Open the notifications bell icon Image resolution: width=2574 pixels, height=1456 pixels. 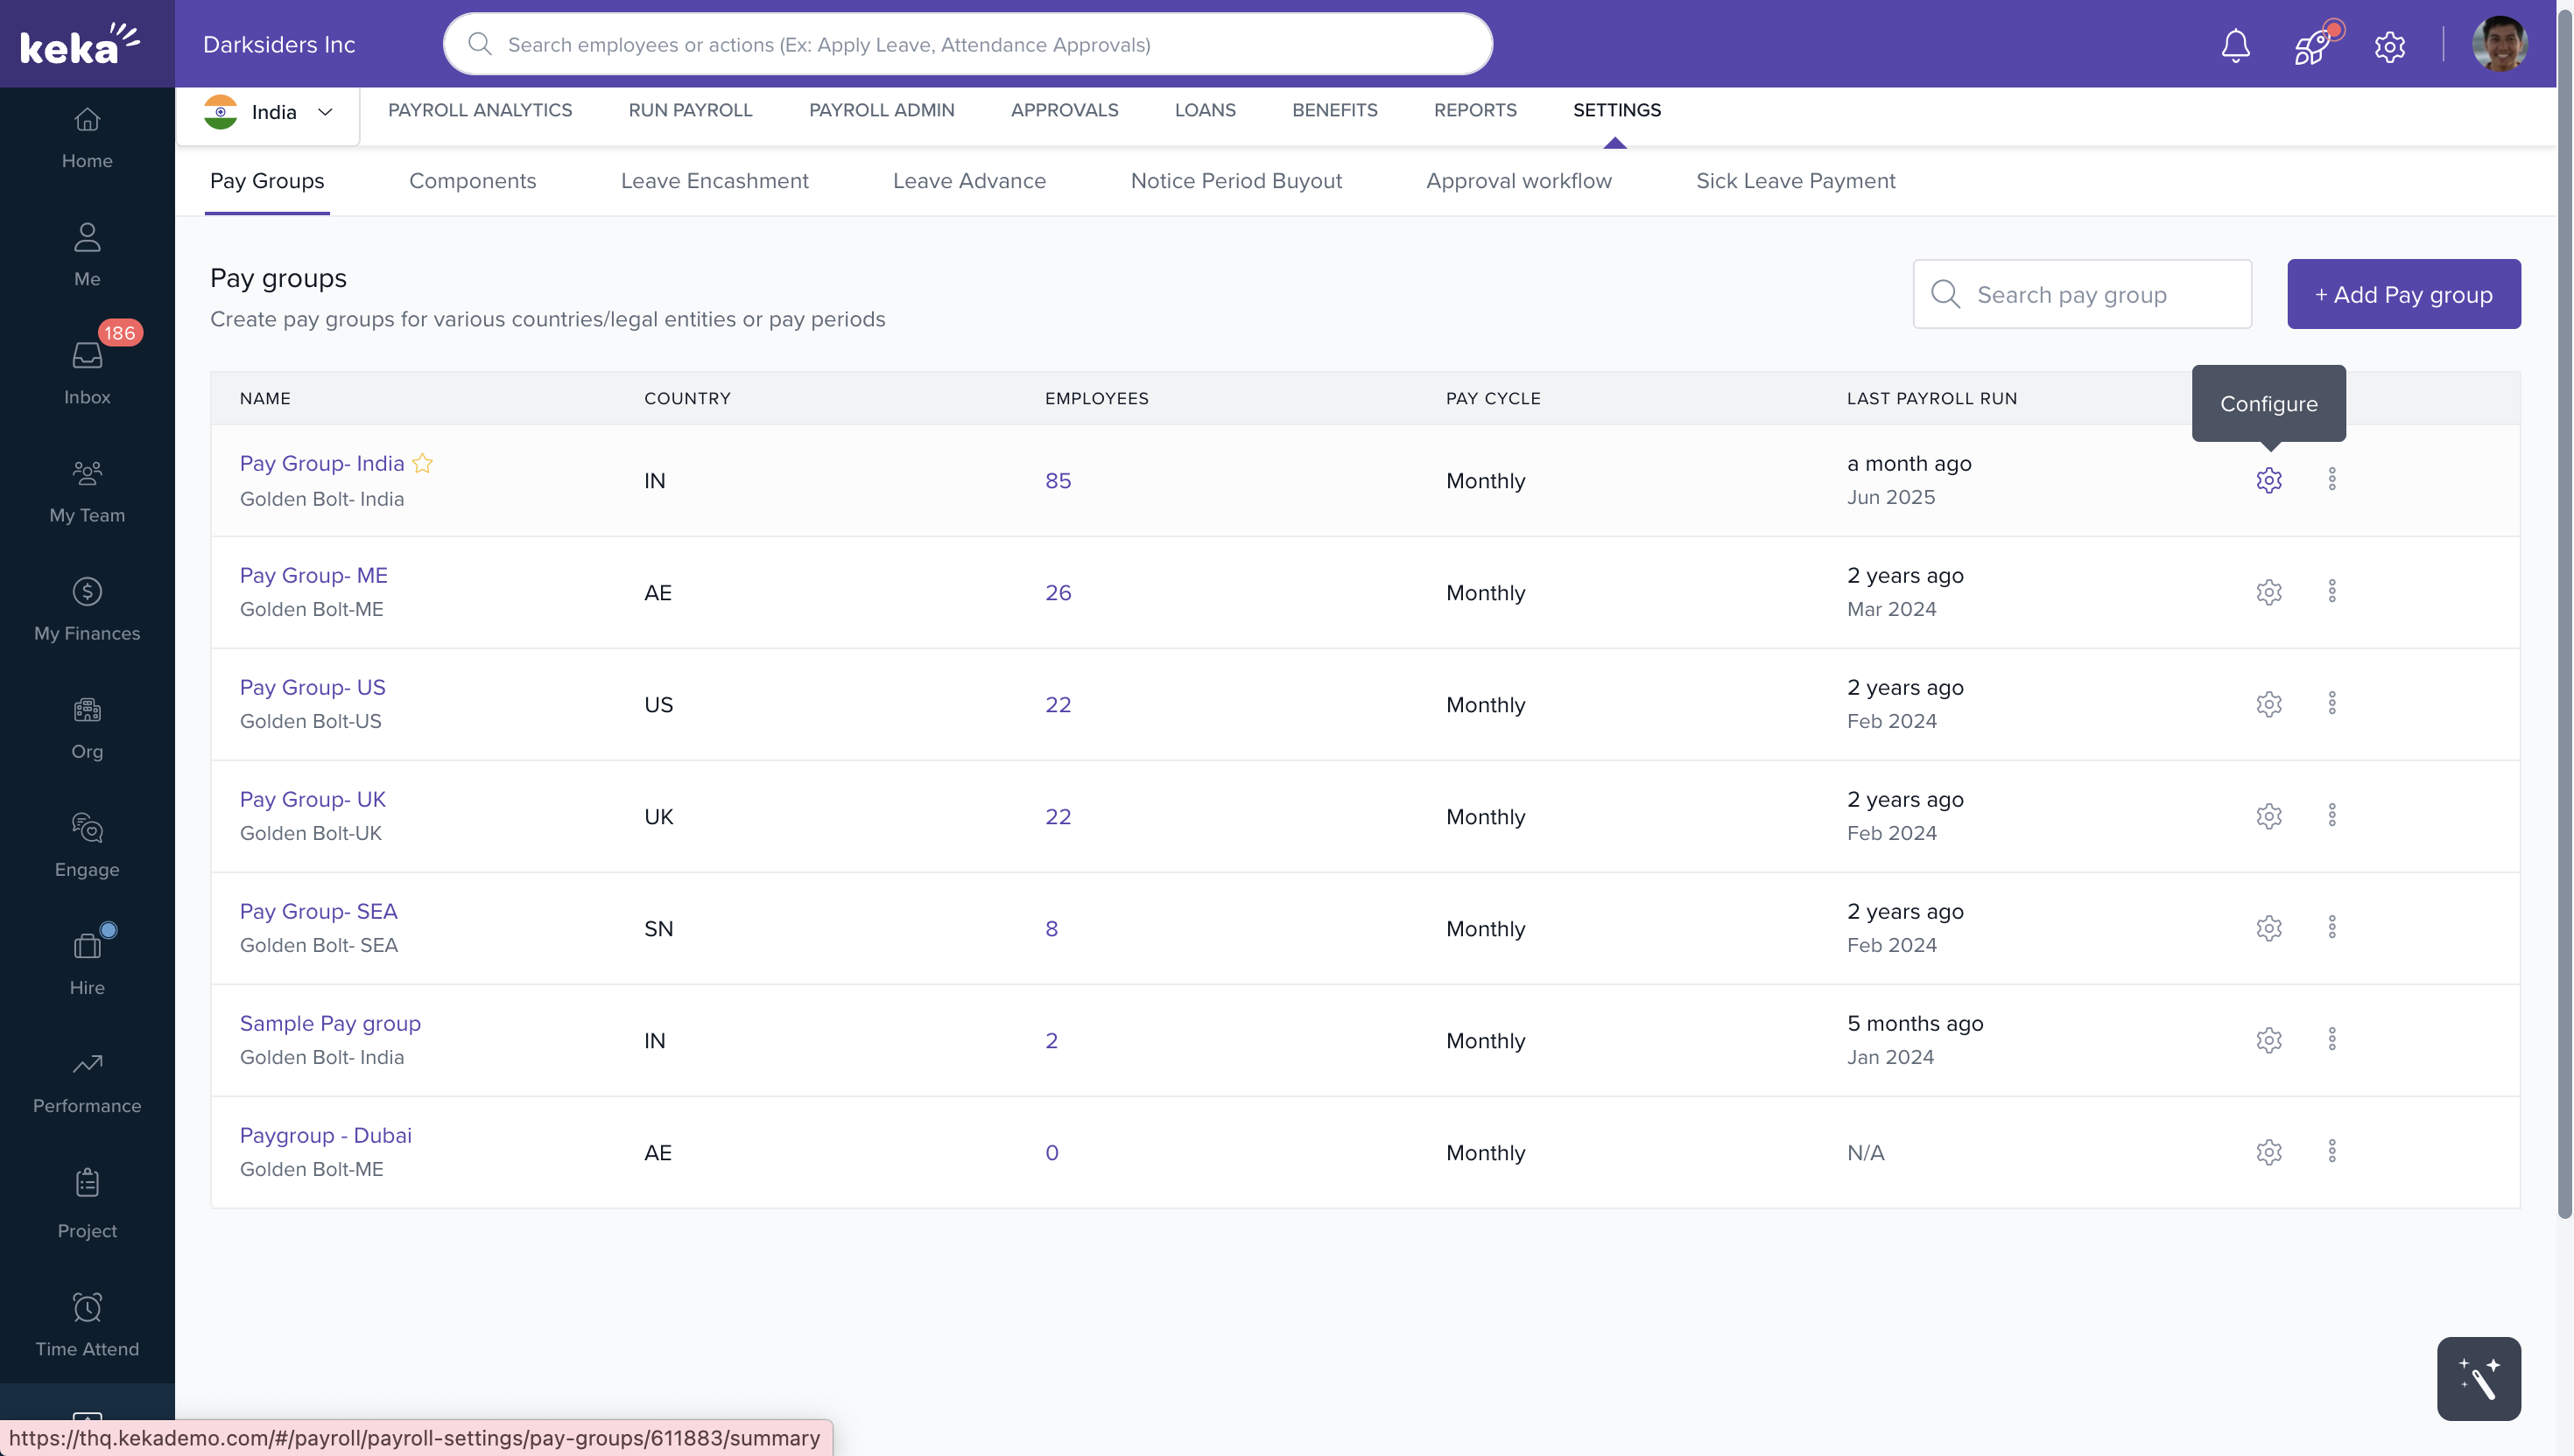coord(2235,45)
